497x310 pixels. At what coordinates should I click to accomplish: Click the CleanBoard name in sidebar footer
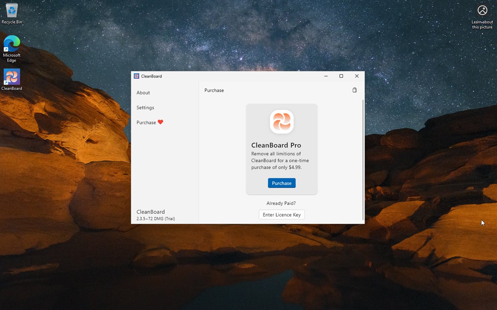coord(150,212)
